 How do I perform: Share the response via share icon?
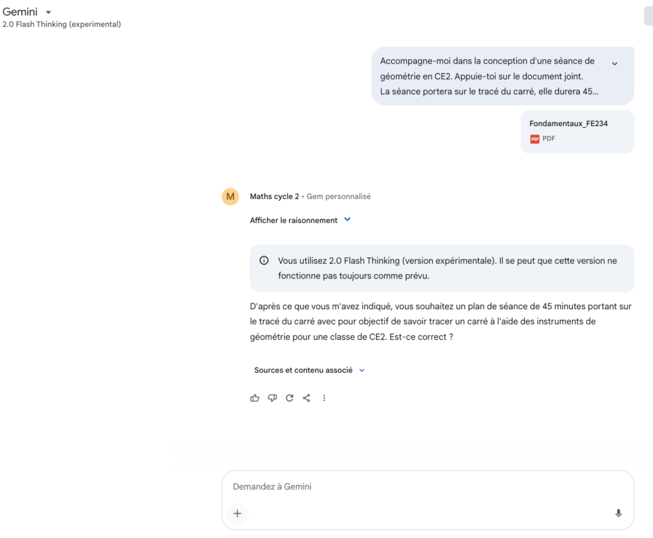click(x=307, y=398)
